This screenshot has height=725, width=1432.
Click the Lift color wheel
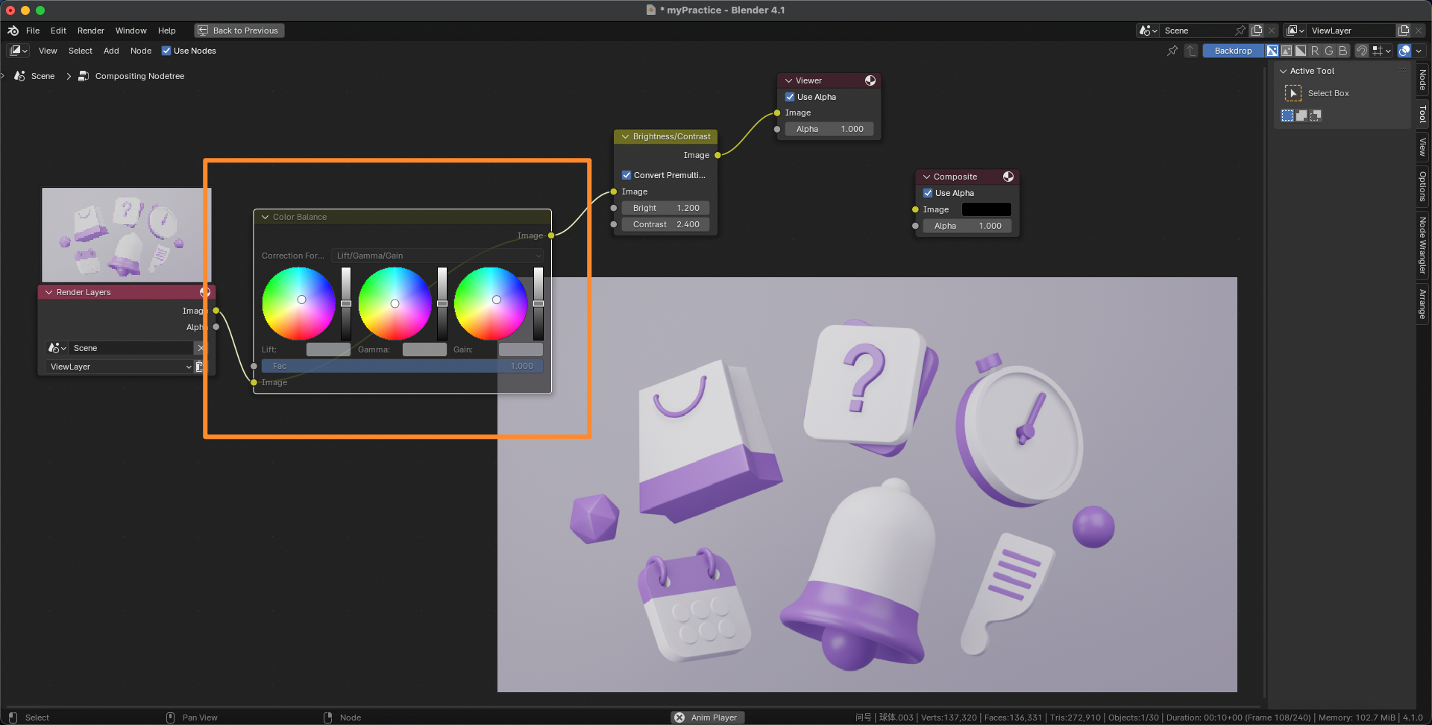[x=299, y=303]
